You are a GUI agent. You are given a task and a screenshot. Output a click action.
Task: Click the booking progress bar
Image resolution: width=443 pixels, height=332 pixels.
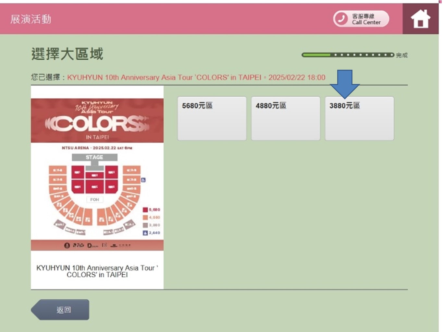(348, 55)
